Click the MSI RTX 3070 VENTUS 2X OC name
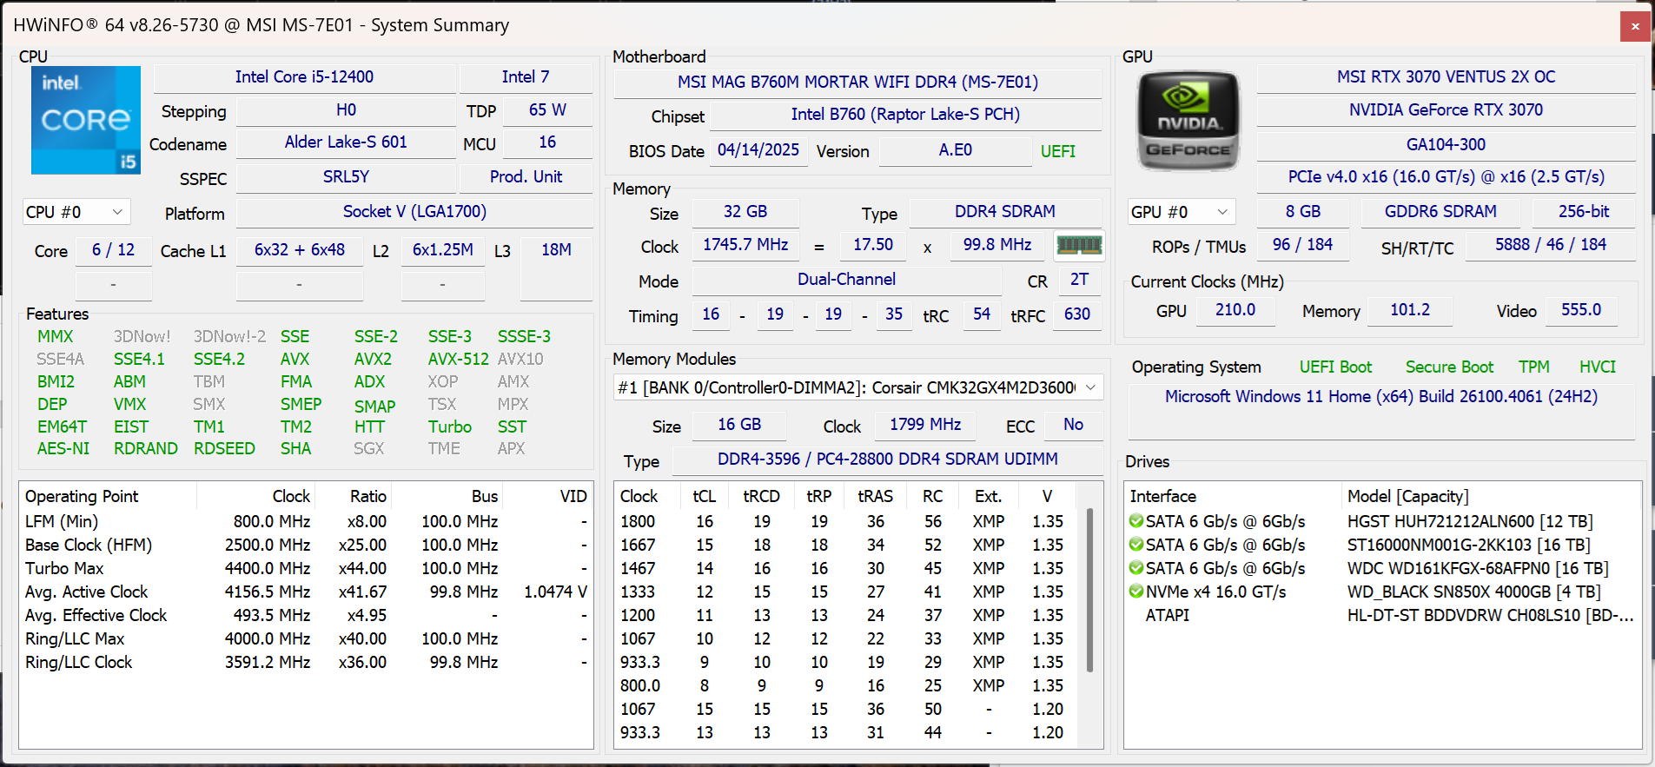 tap(1446, 77)
